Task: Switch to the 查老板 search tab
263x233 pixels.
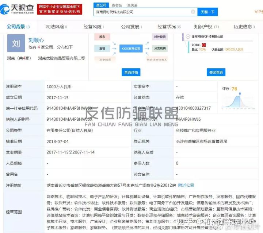Action: [117, 5]
